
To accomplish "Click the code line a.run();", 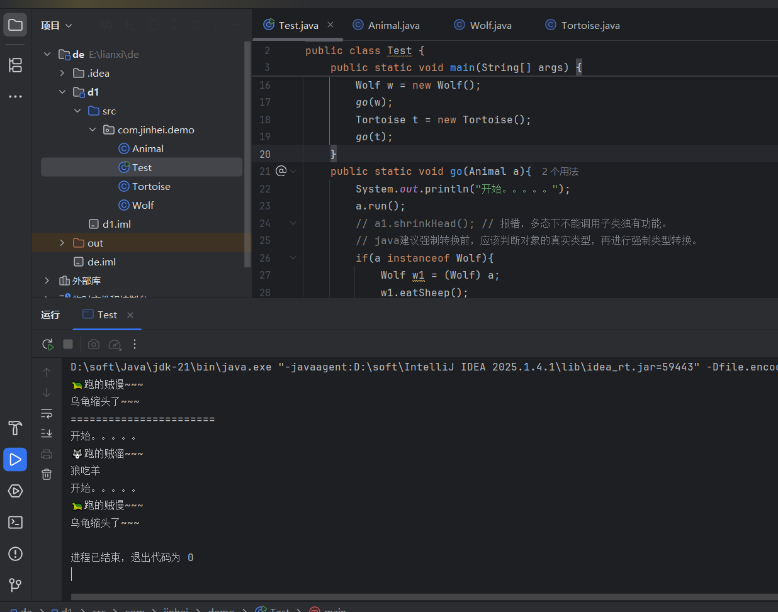I will click(380, 206).
